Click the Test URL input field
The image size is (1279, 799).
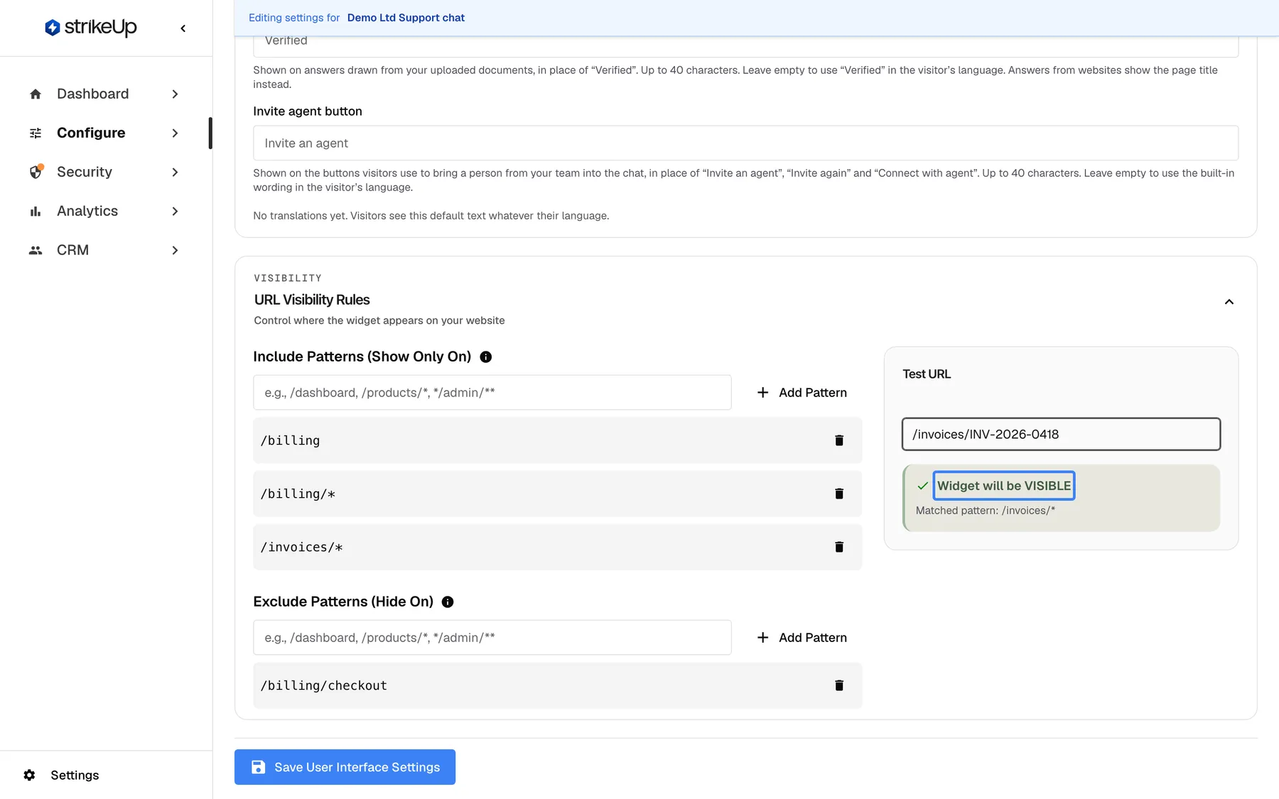point(1062,434)
